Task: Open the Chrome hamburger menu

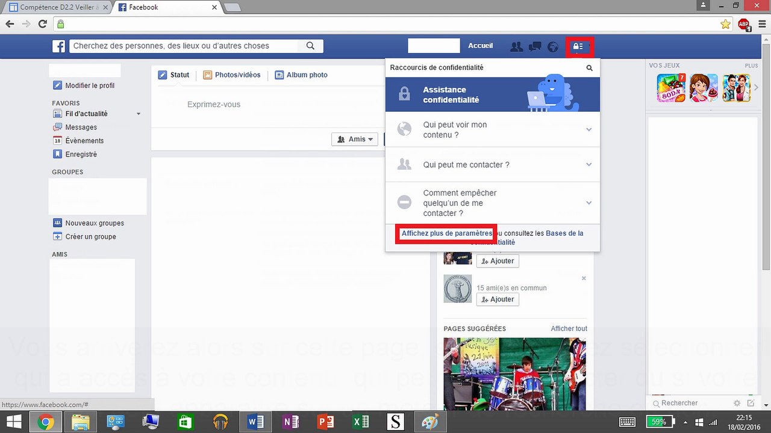Action: (x=762, y=24)
